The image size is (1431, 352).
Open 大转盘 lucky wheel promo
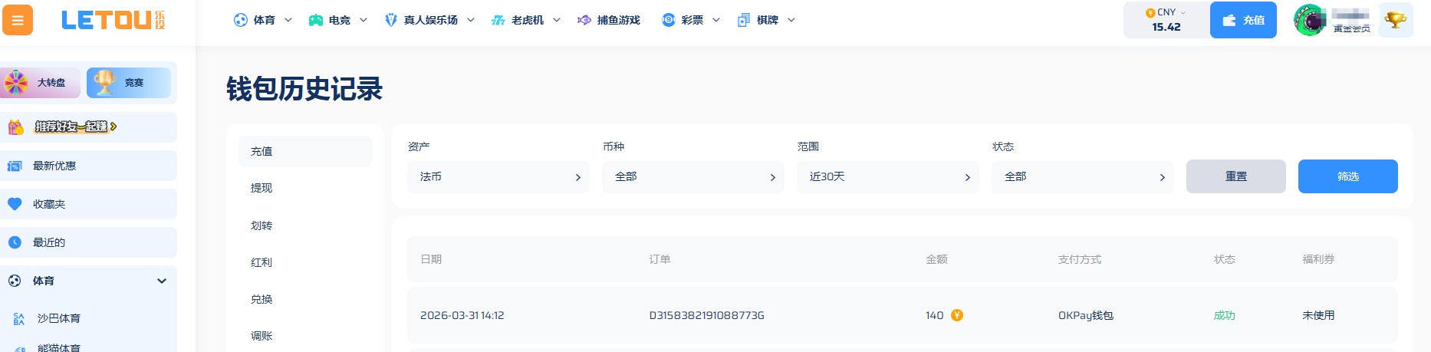click(41, 83)
